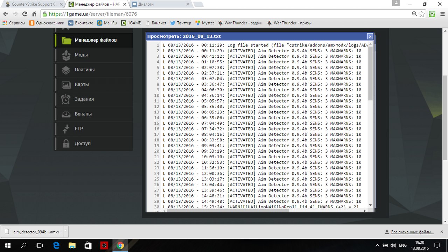Click the green extension icon in toolbar
This screenshot has width=448, height=252.
click(432, 14)
